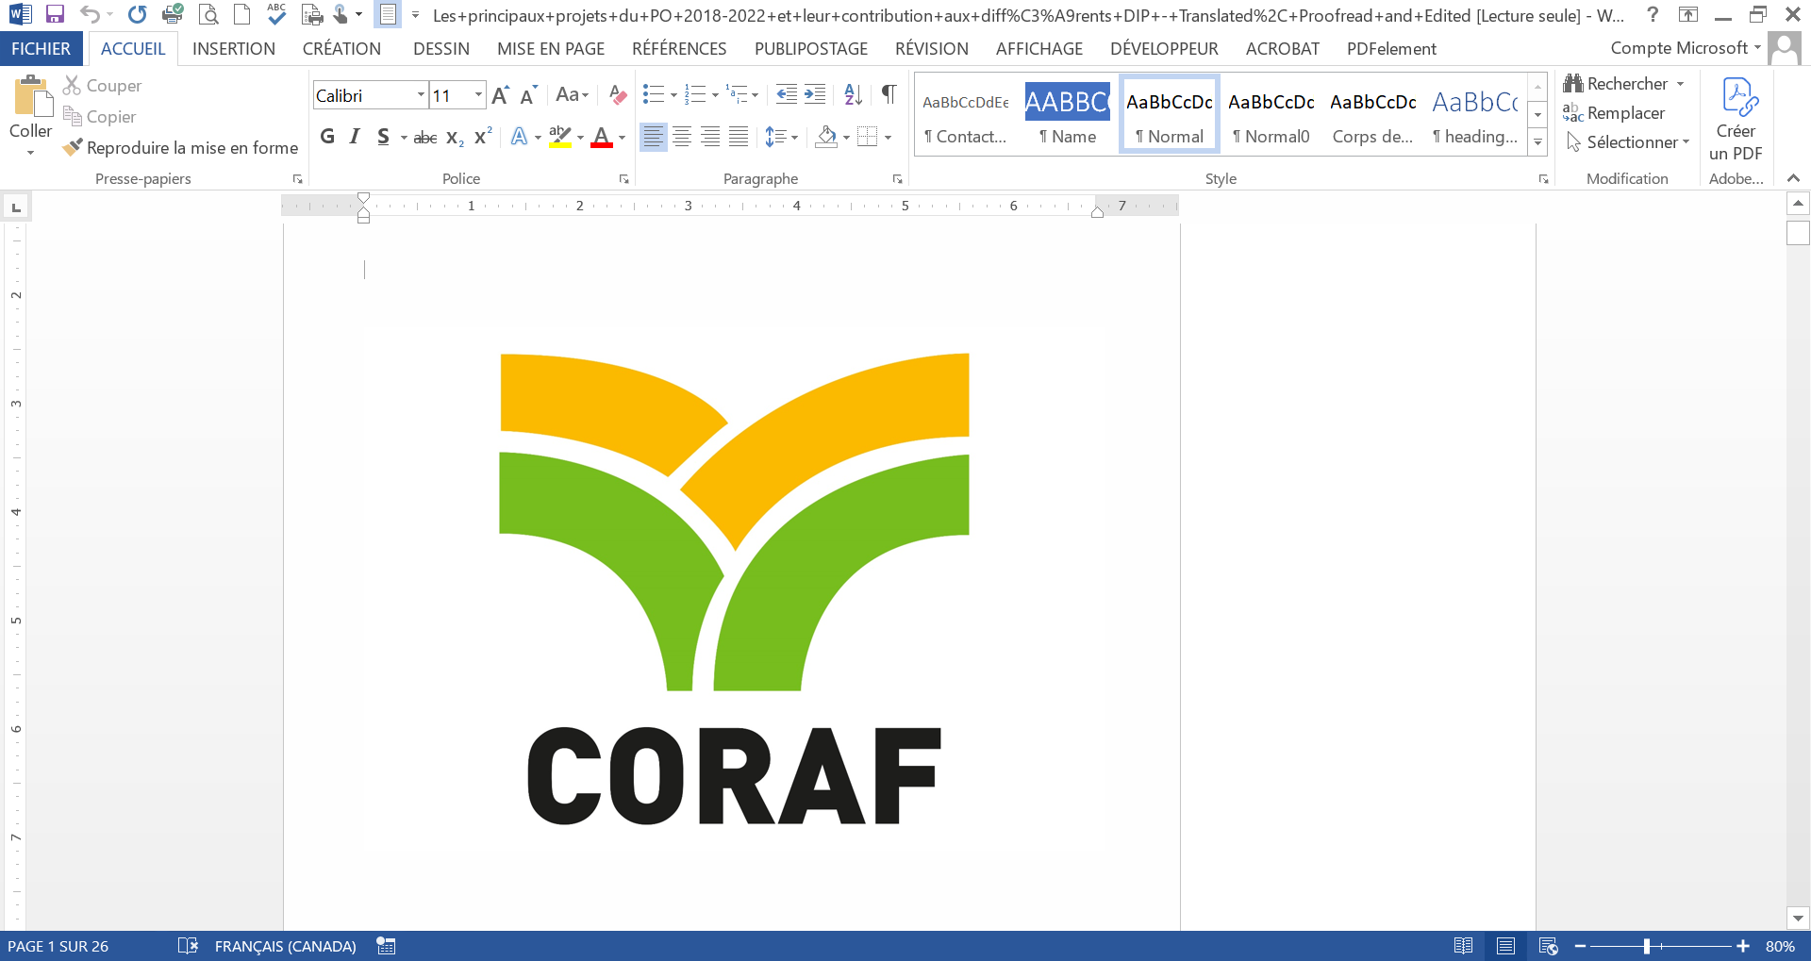
Task: Apply the Corps de texte style
Action: [x=1373, y=114]
